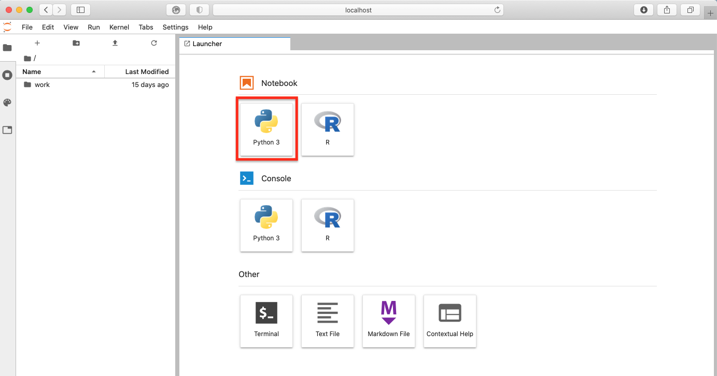This screenshot has height=376, width=717.
Task: Show the open tabs sidebar panel
Action: [7, 130]
